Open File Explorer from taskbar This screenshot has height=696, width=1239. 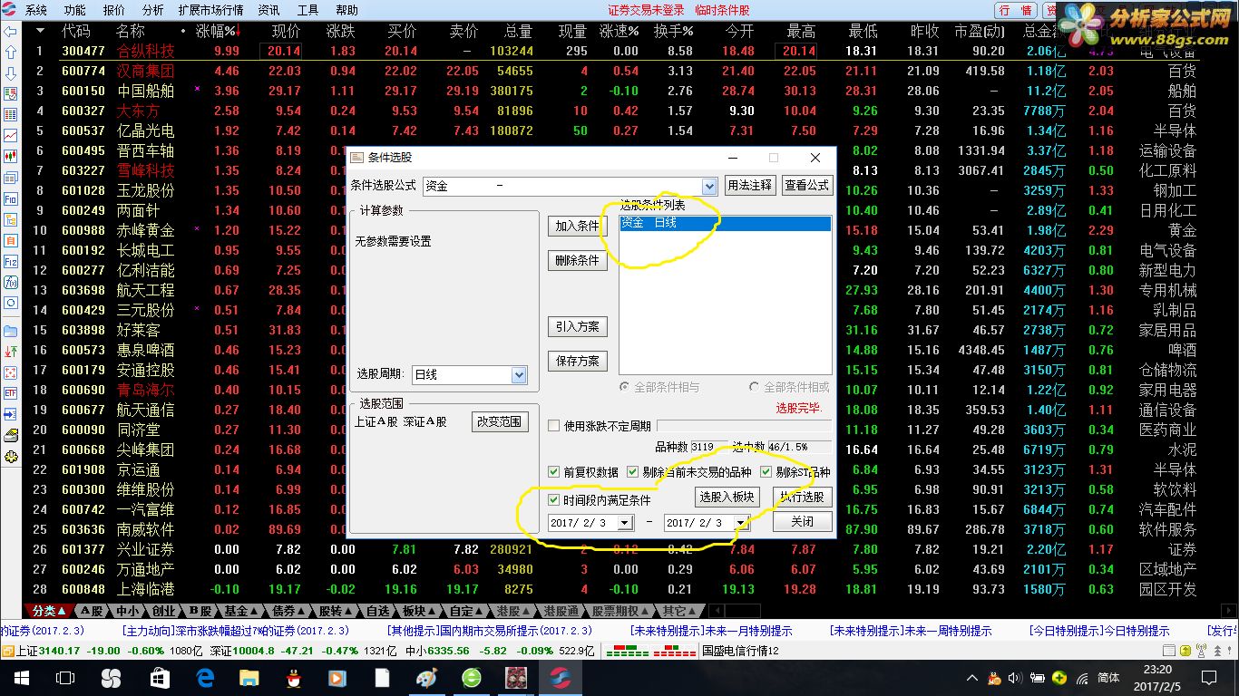coord(249,678)
